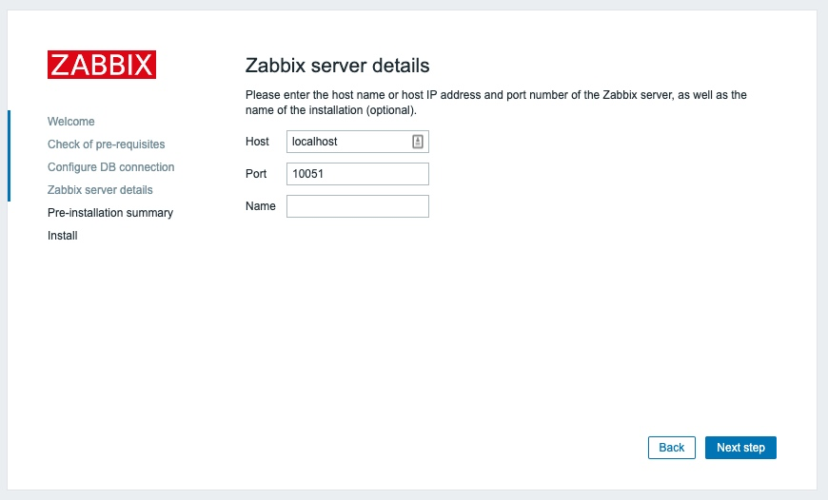Screen dimensions: 828x500
Task: Click the Port field label
Action: 257,174
